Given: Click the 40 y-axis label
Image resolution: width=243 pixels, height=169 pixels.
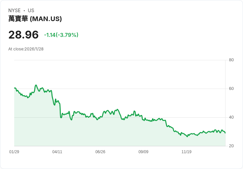Looking at the screenshot, I should point(231,117).
